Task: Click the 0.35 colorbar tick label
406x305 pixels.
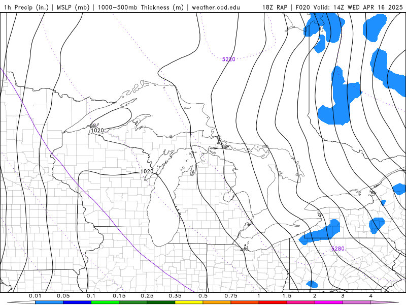Action: pyautogui.click(x=175, y=296)
